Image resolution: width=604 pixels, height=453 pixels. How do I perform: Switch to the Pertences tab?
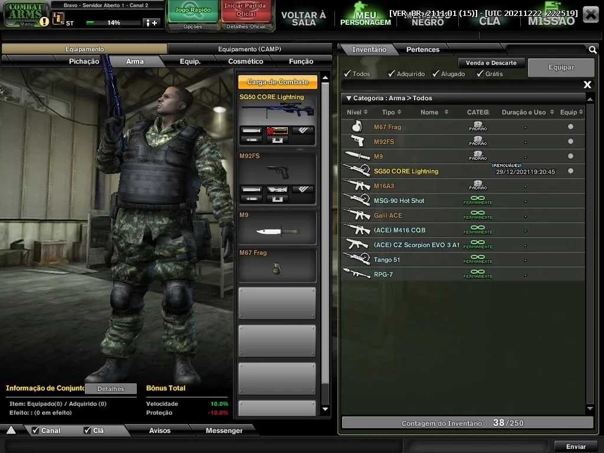point(422,50)
